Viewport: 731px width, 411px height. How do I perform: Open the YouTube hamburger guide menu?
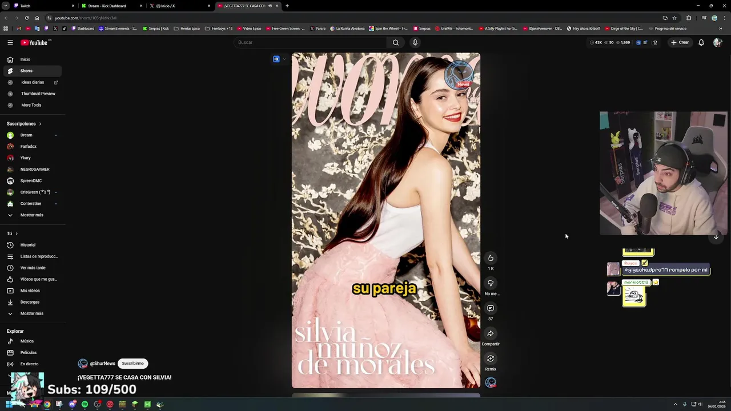[10, 42]
